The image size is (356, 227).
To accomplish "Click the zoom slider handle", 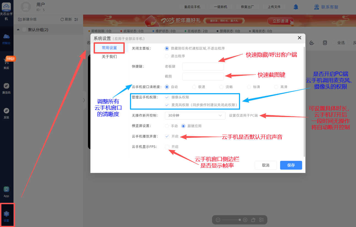I will pos(240,220).
